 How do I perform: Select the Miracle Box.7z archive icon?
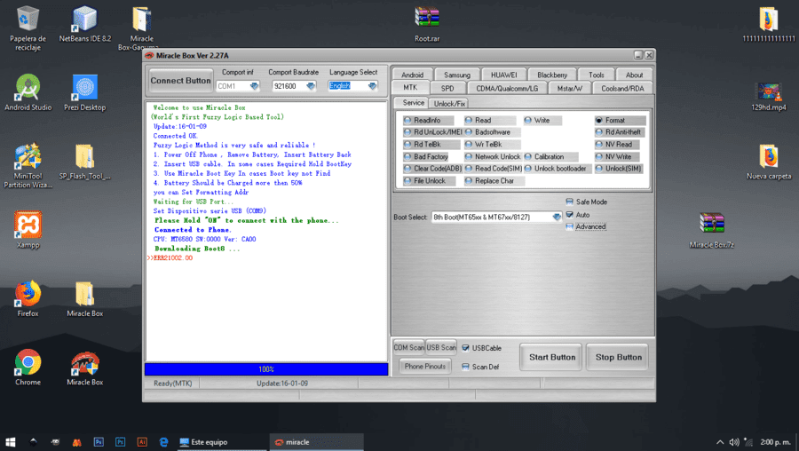pyautogui.click(x=711, y=230)
